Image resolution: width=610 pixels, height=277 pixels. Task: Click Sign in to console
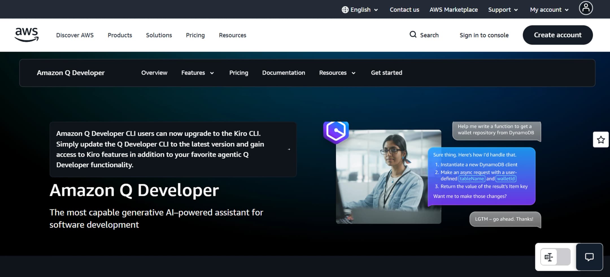[484, 35]
